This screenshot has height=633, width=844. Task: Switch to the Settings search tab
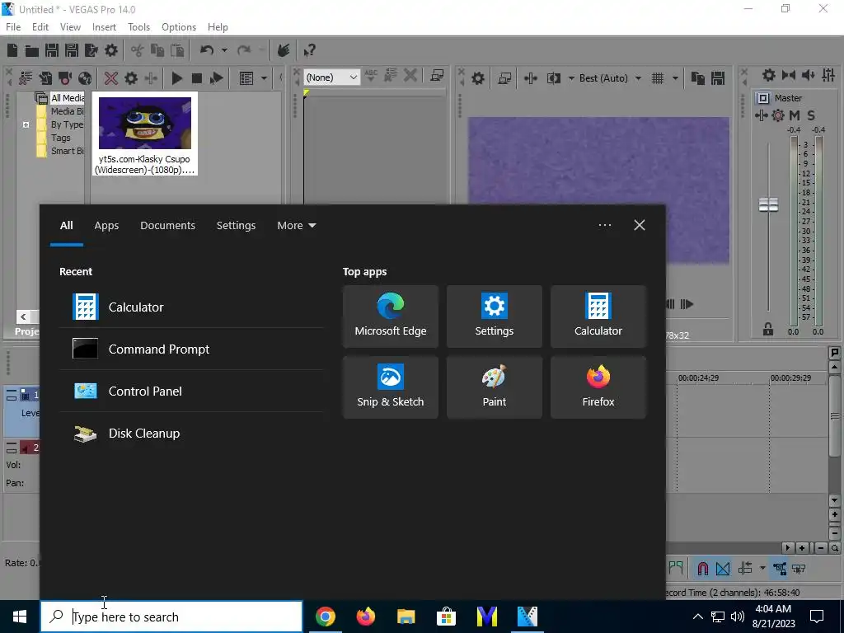coord(236,226)
